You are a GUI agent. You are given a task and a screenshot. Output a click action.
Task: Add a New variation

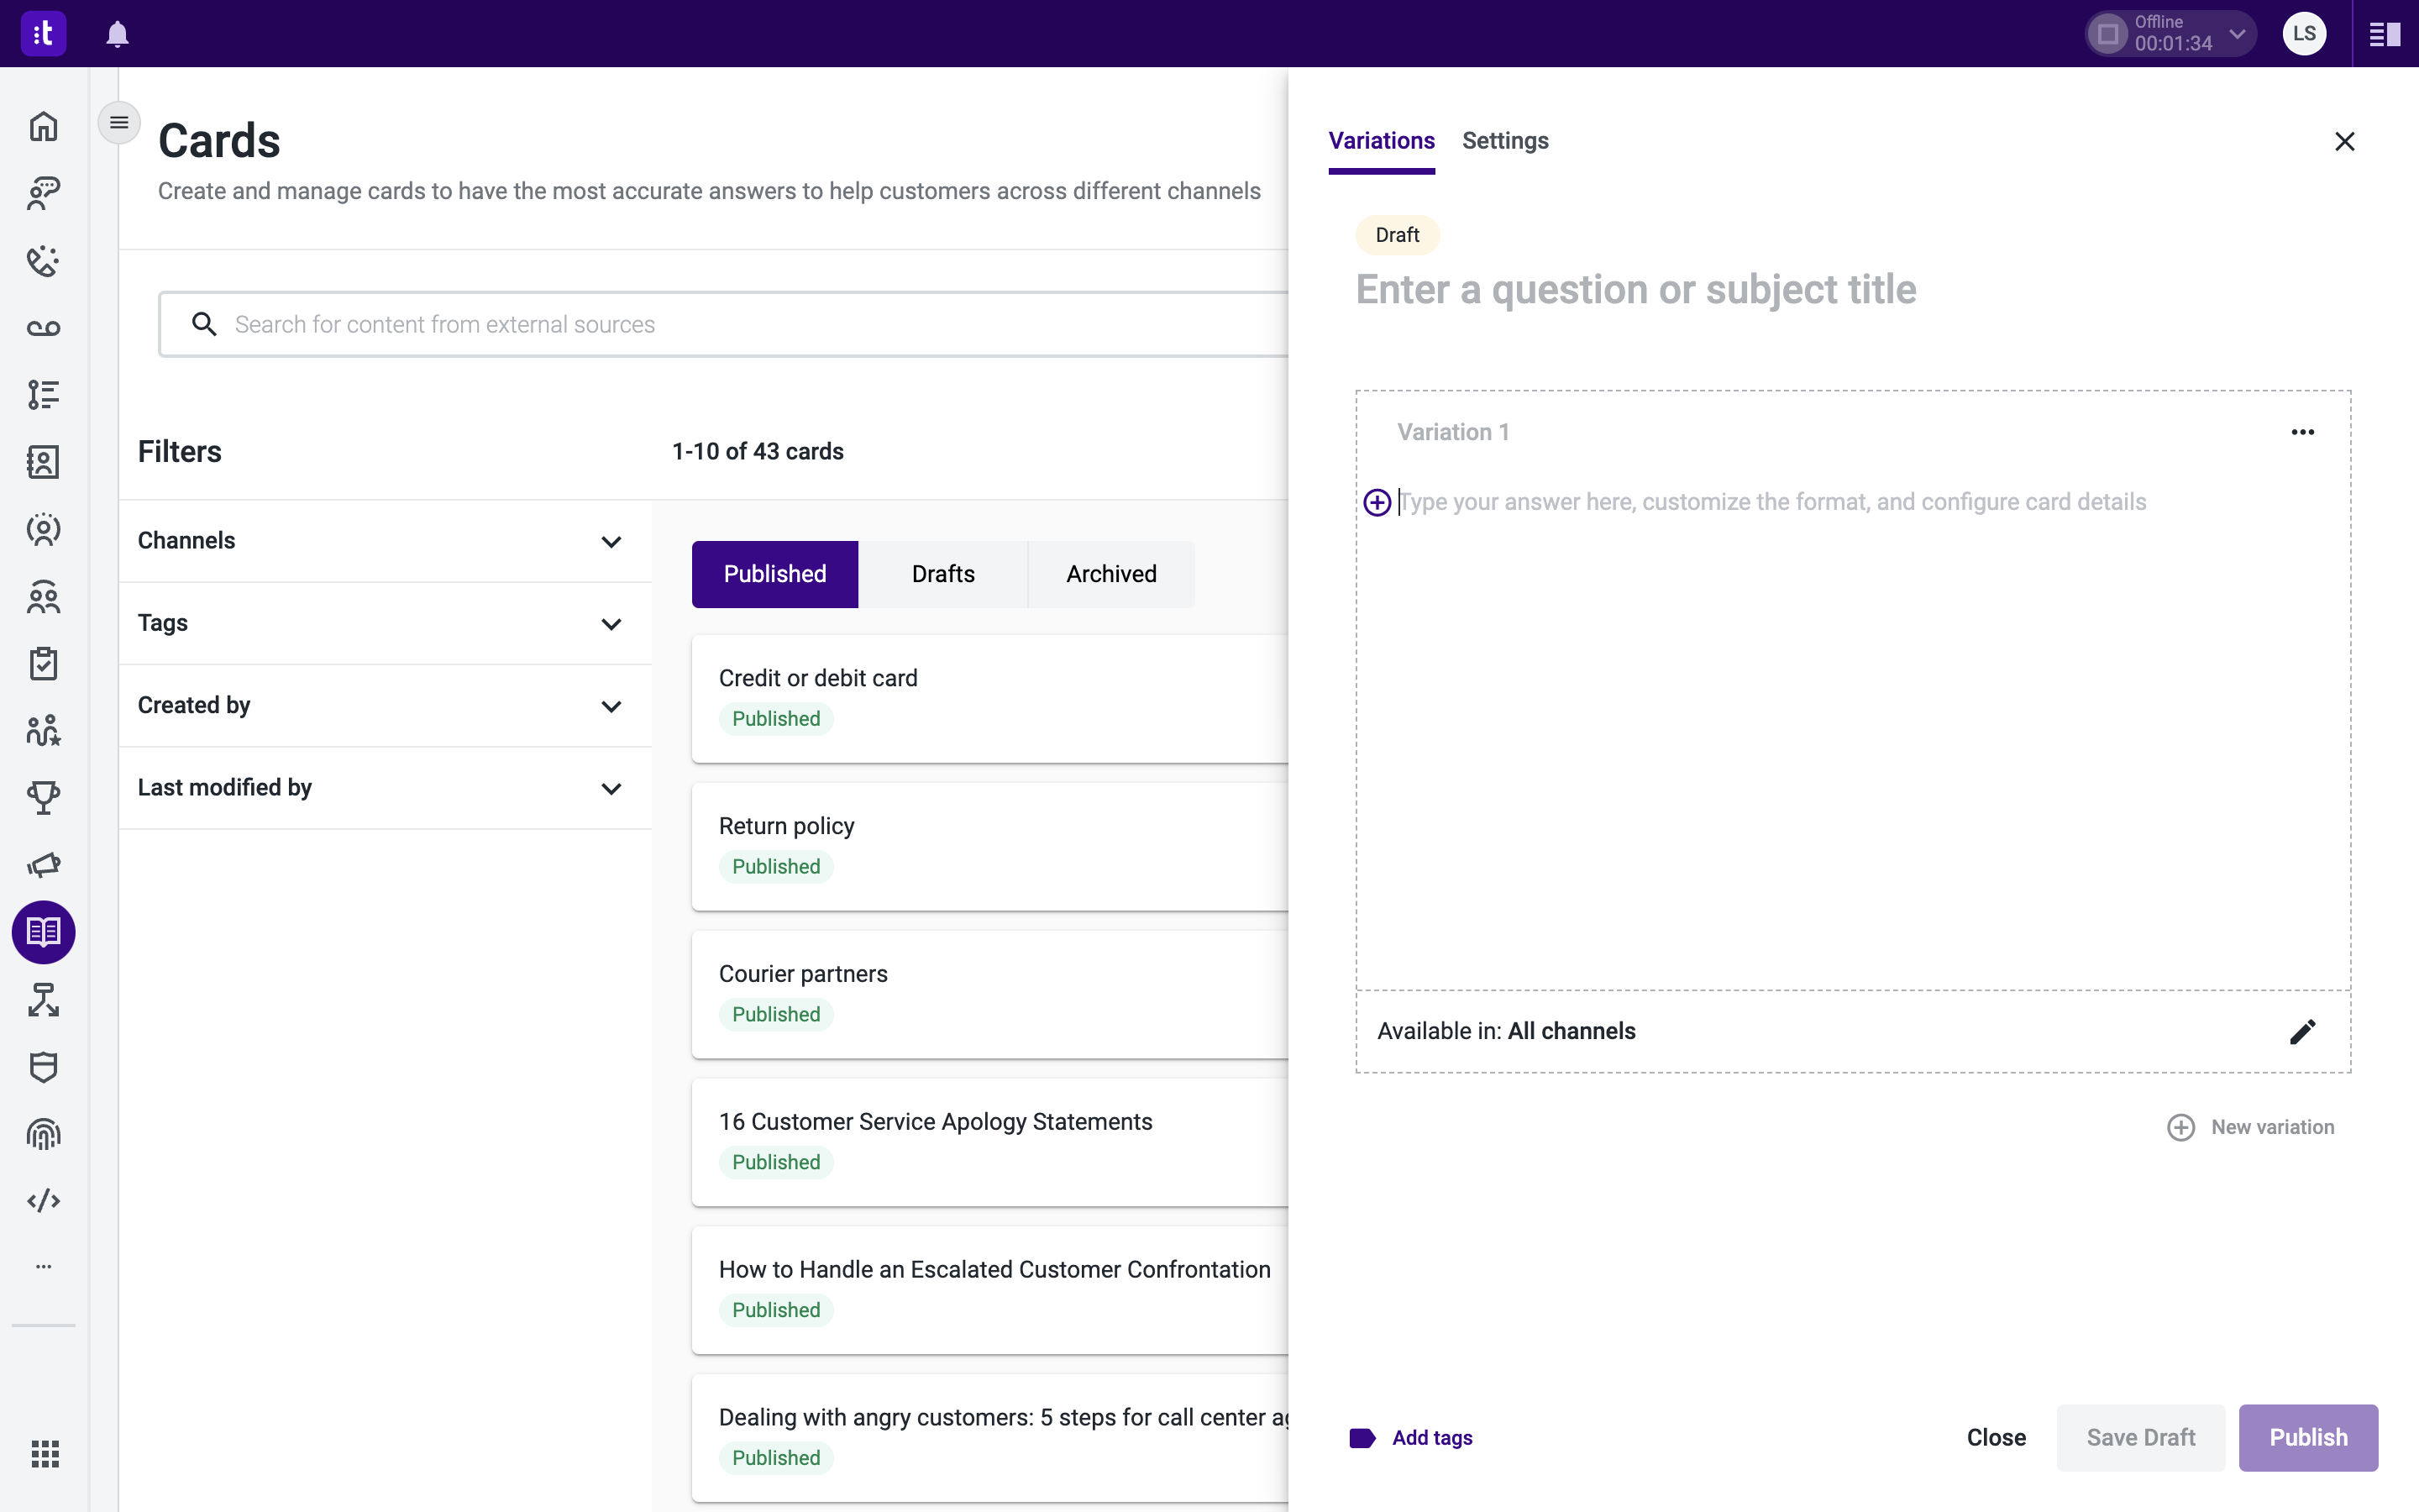click(x=2251, y=1127)
